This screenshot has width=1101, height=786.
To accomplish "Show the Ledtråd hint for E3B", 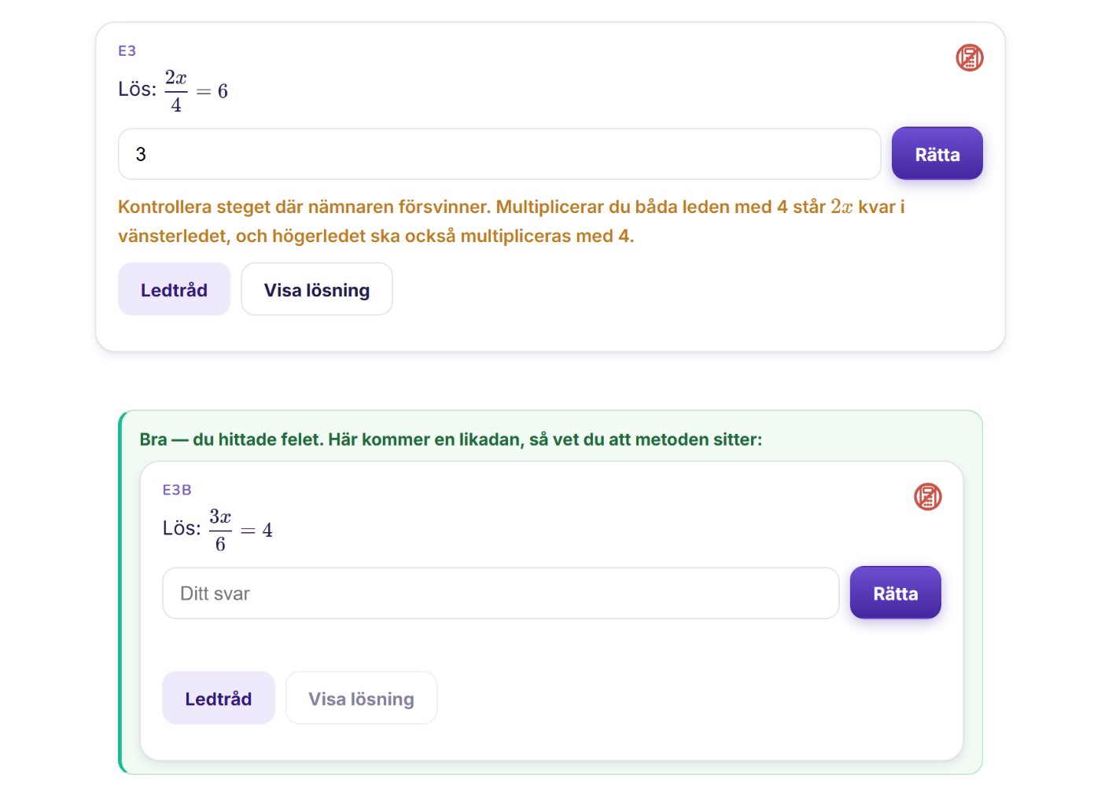I will click(x=218, y=699).
